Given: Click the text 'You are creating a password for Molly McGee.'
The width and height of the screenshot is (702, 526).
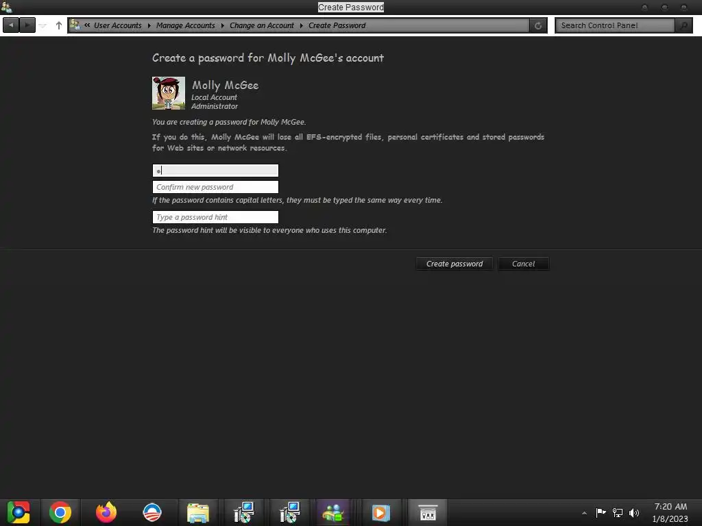Looking at the screenshot, I should tap(229, 122).
